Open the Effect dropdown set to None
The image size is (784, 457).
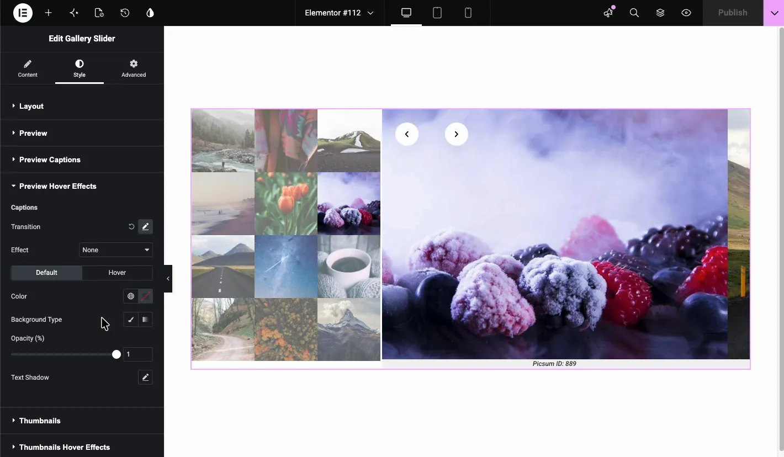click(x=116, y=250)
